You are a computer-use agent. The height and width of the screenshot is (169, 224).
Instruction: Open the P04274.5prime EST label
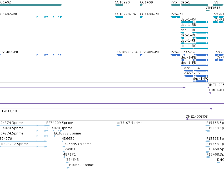11,133
